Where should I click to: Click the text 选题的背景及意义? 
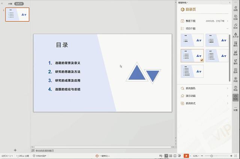pos(67,63)
